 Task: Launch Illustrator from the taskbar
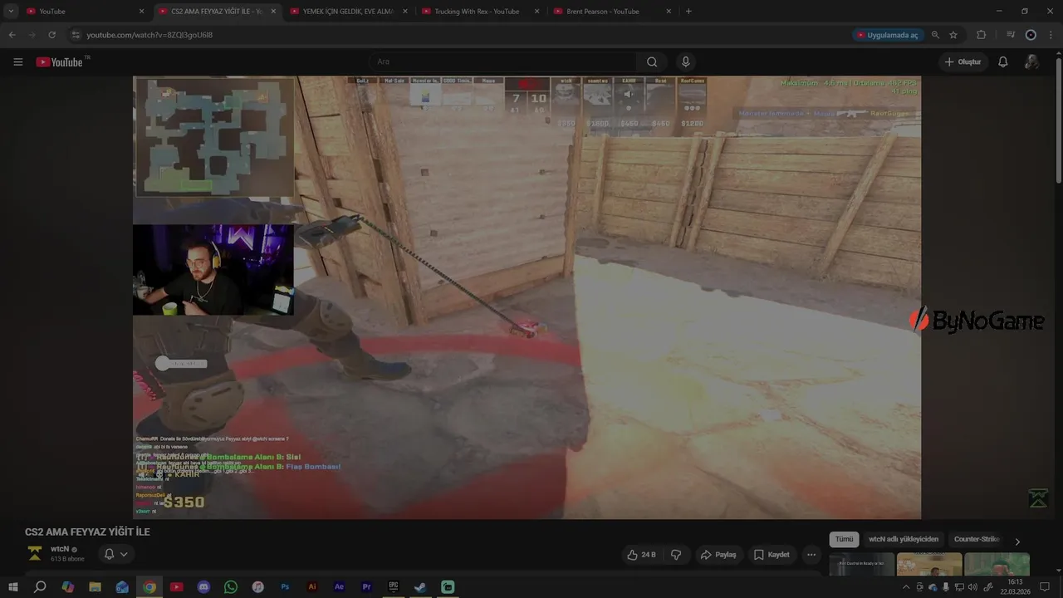pyautogui.click(x=312, y=586)
